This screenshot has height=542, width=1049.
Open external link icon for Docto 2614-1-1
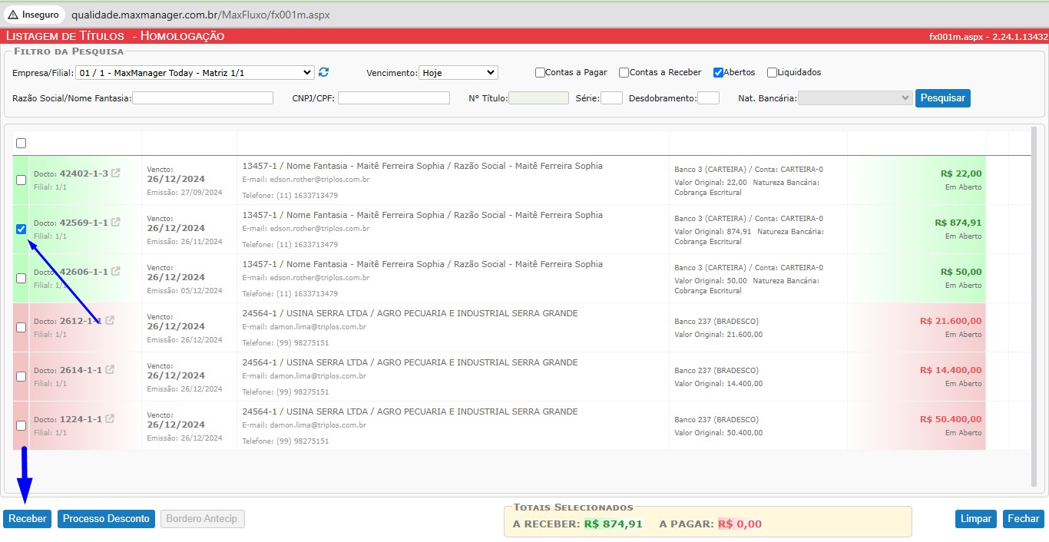[110, 370]
